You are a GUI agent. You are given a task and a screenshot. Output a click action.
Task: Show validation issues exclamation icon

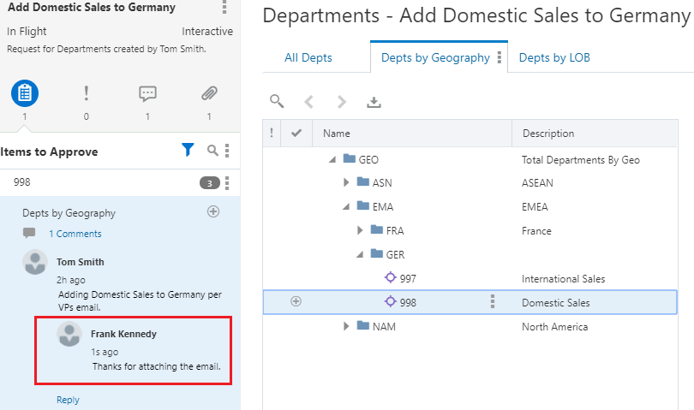coord(86,93)
